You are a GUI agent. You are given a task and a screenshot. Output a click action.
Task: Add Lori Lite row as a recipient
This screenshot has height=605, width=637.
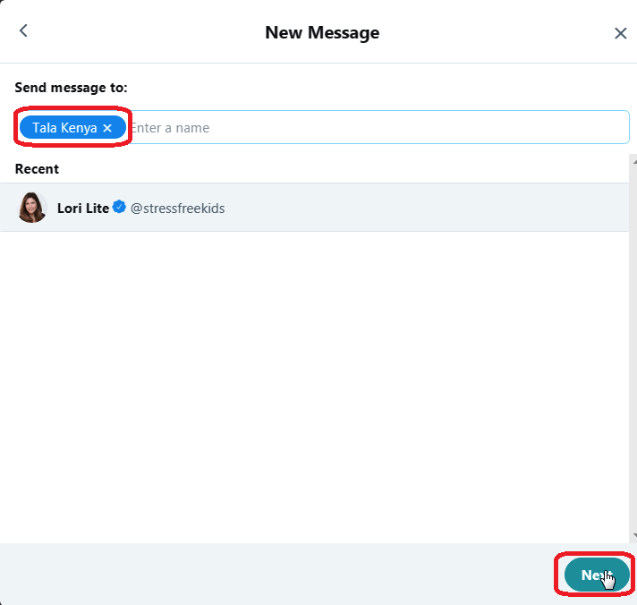(314, 208)
